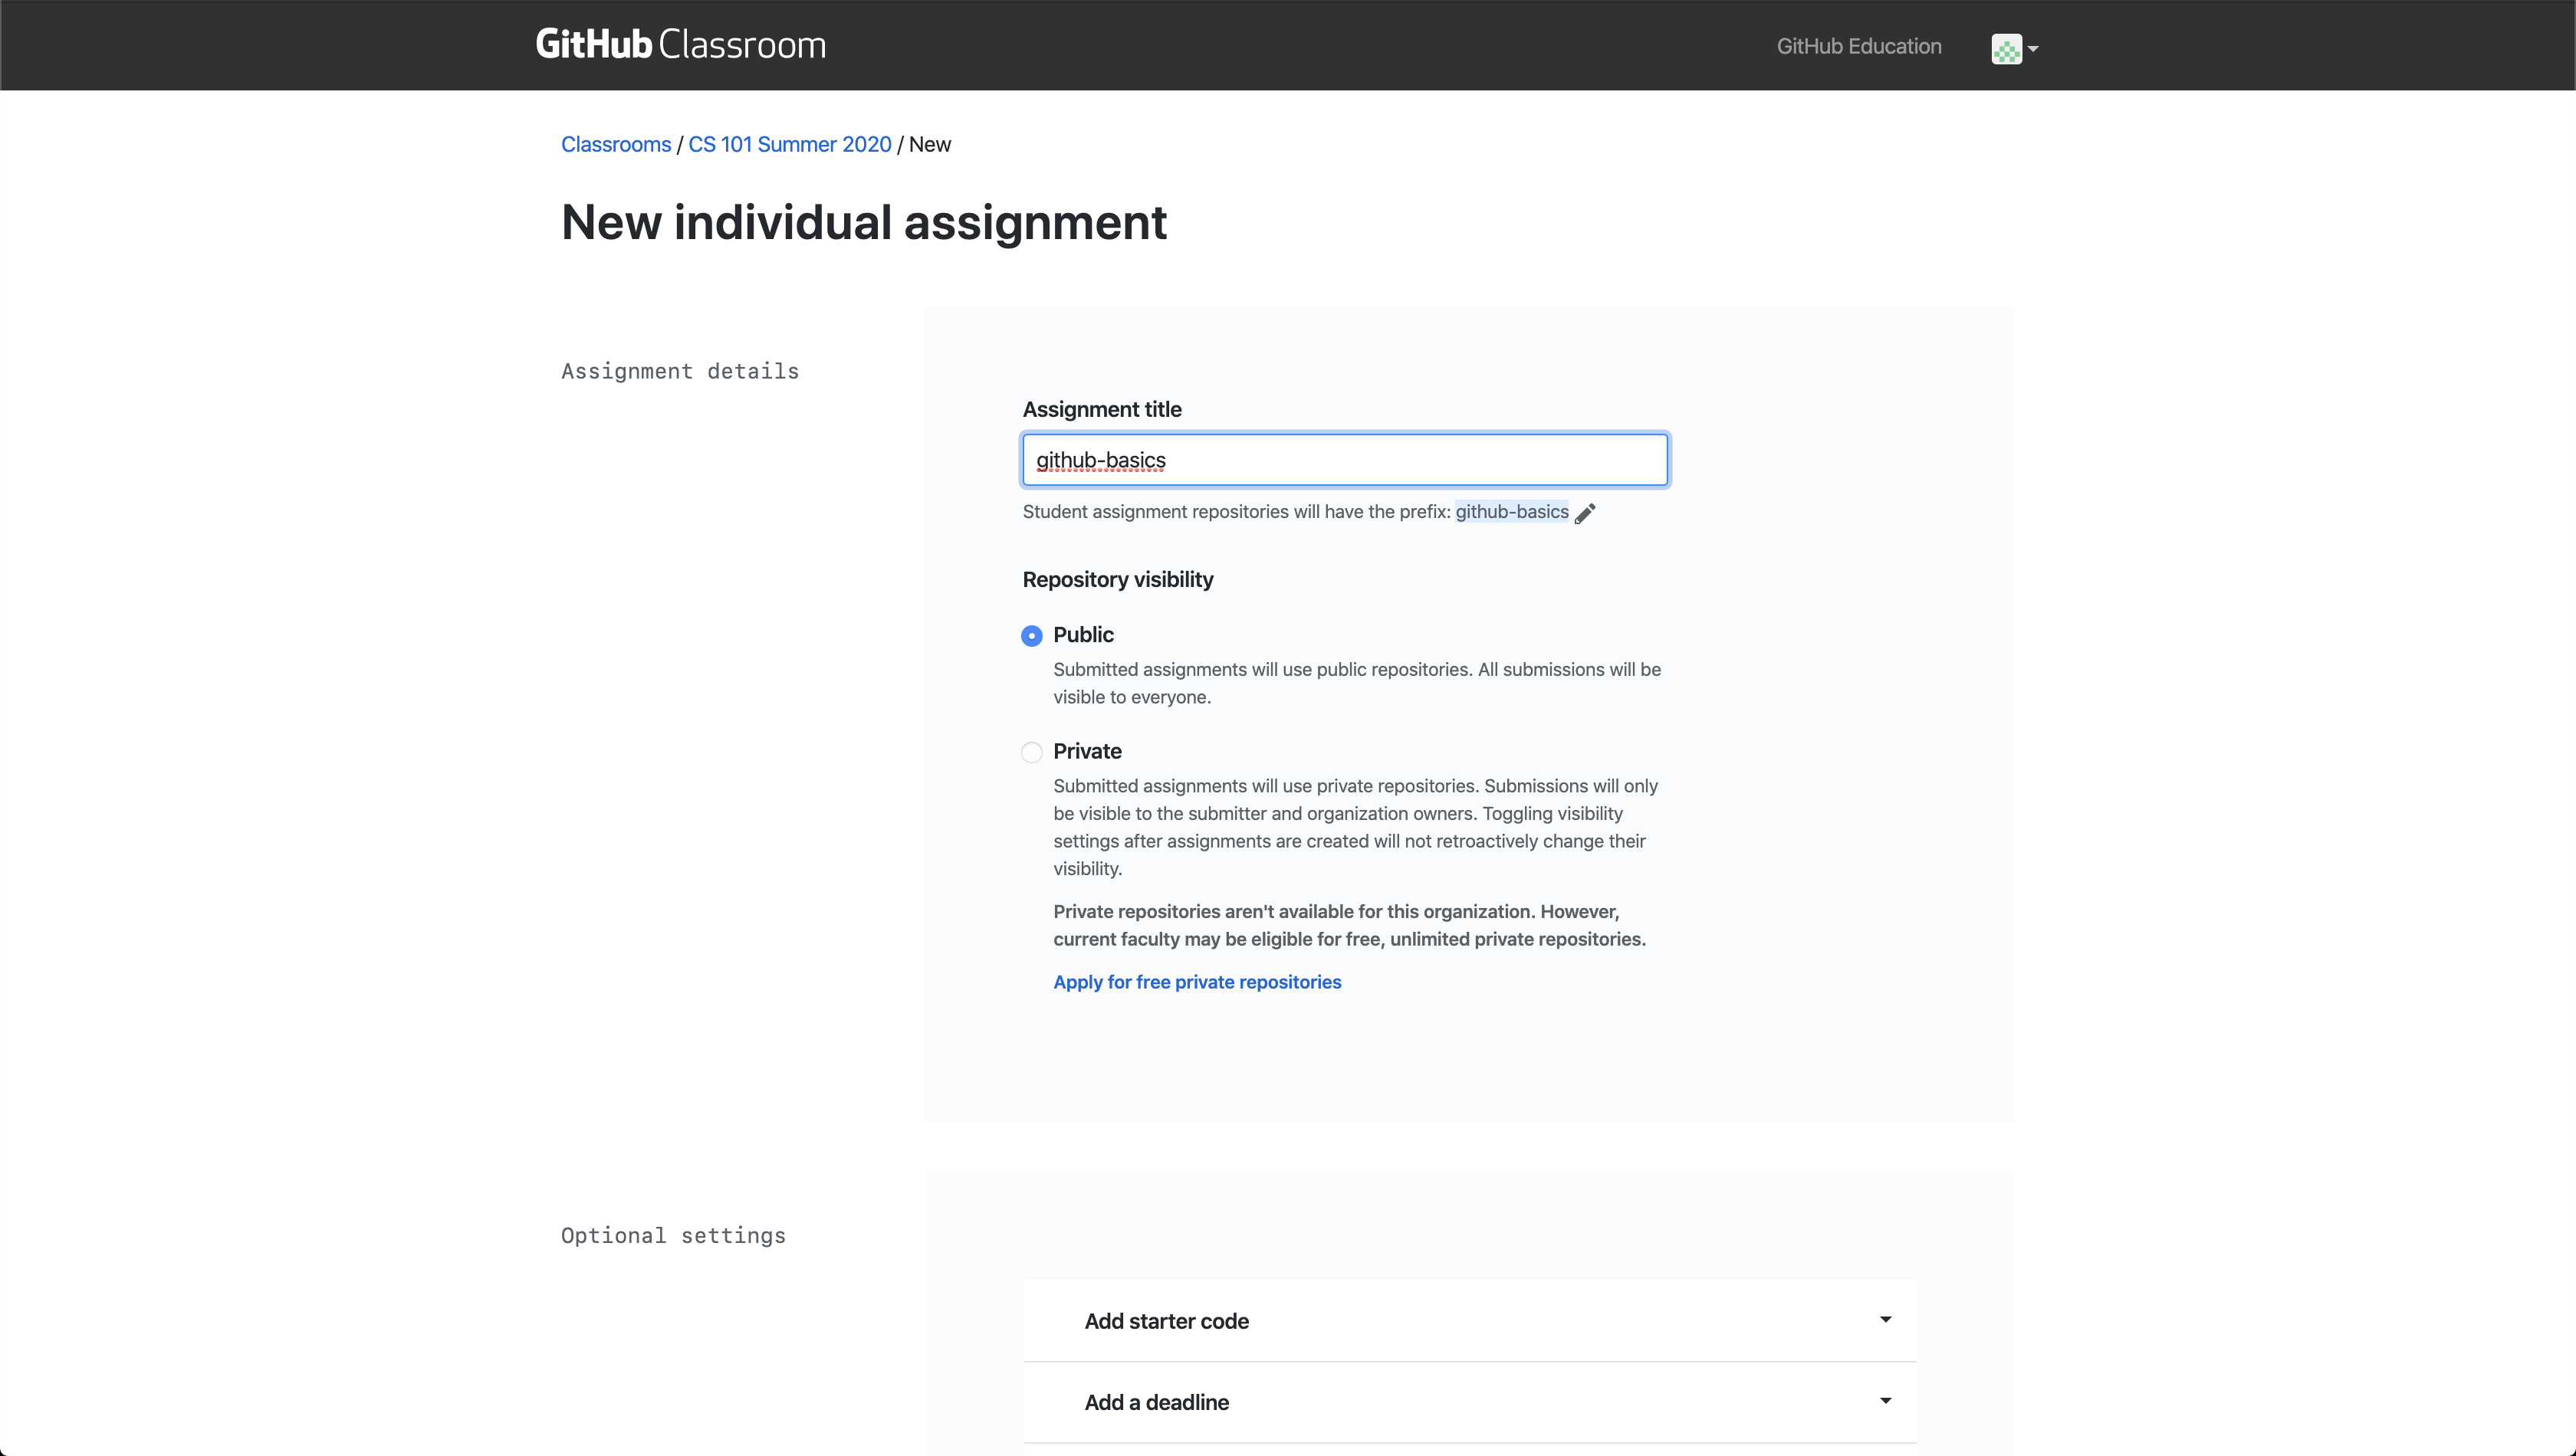This screenshot has width=2576, height=1456.
Task: Open the user avatar menu
Action: (x=2006, y=48)
